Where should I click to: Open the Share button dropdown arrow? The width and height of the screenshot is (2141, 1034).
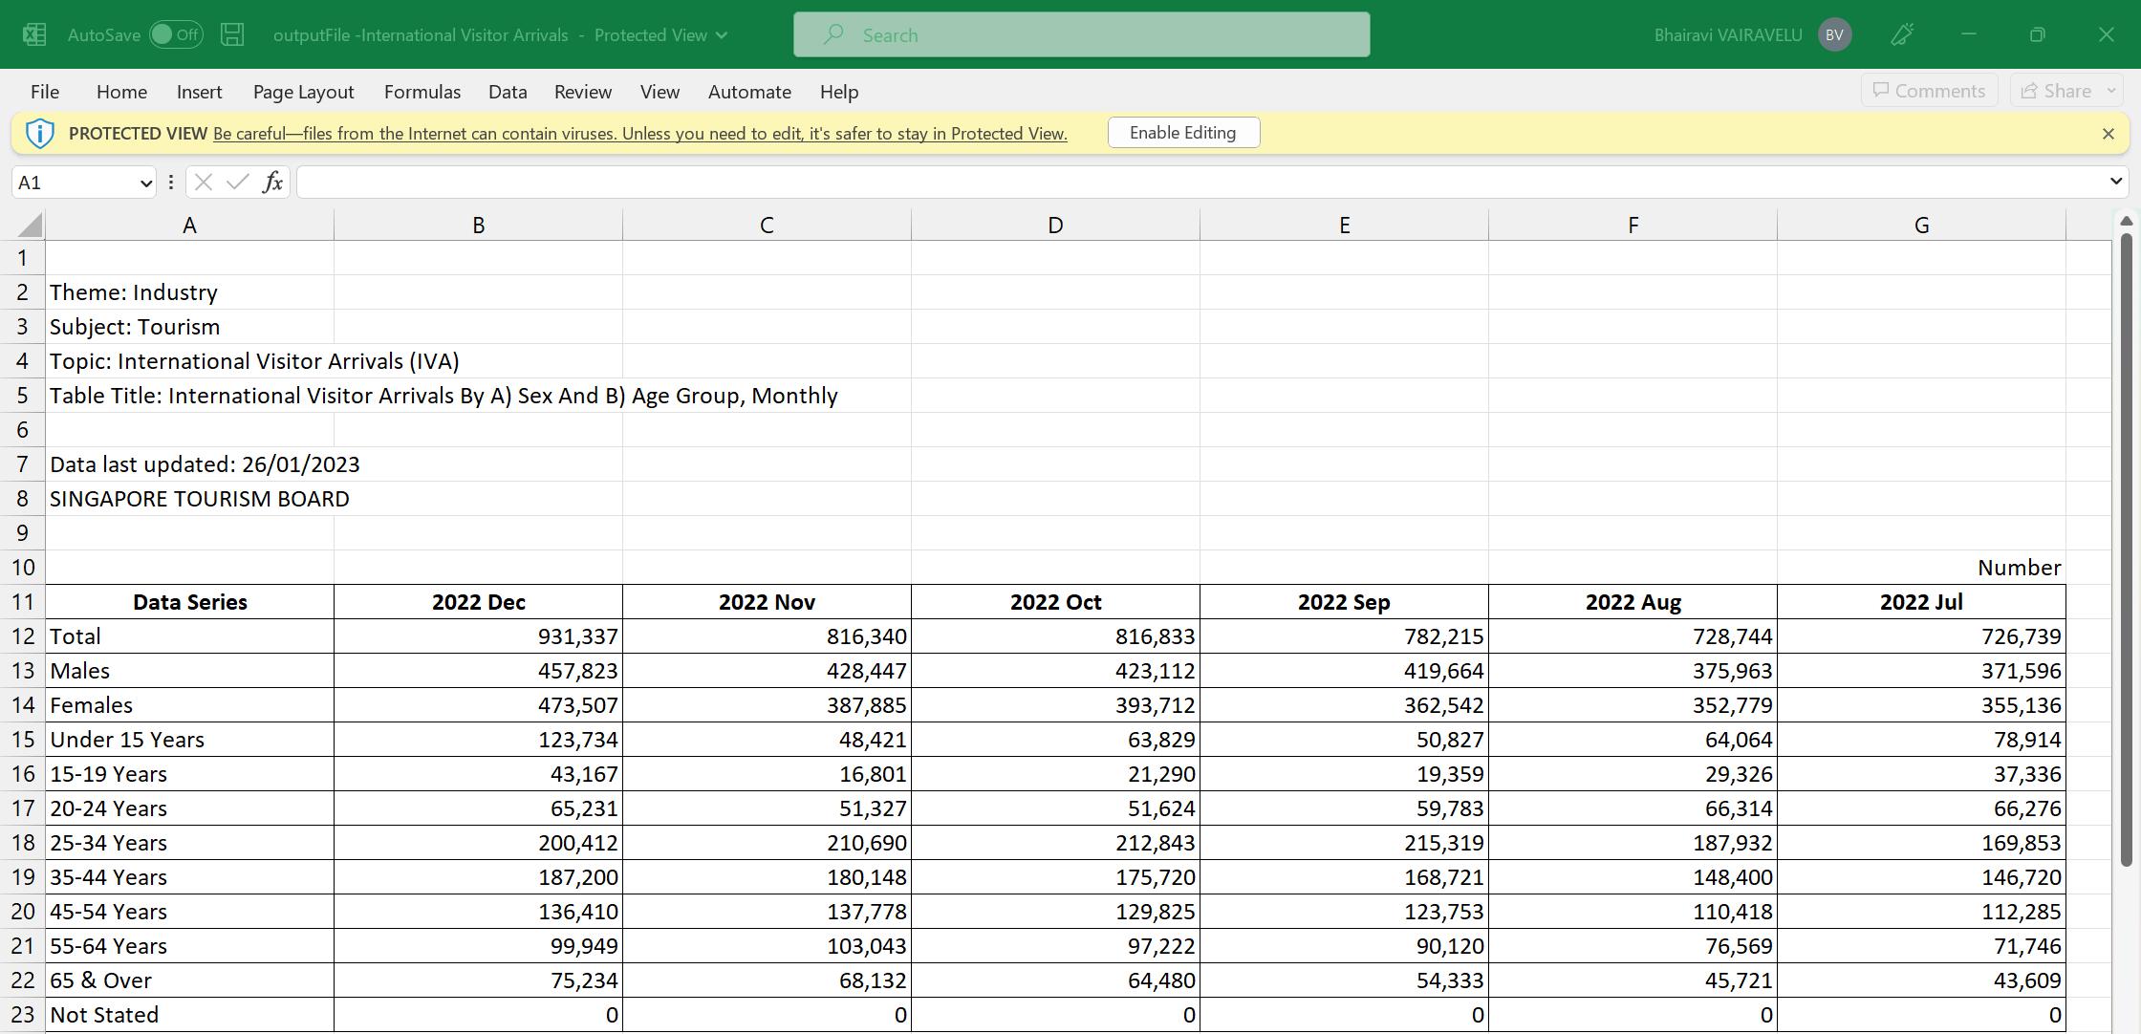click(2111, 91)
